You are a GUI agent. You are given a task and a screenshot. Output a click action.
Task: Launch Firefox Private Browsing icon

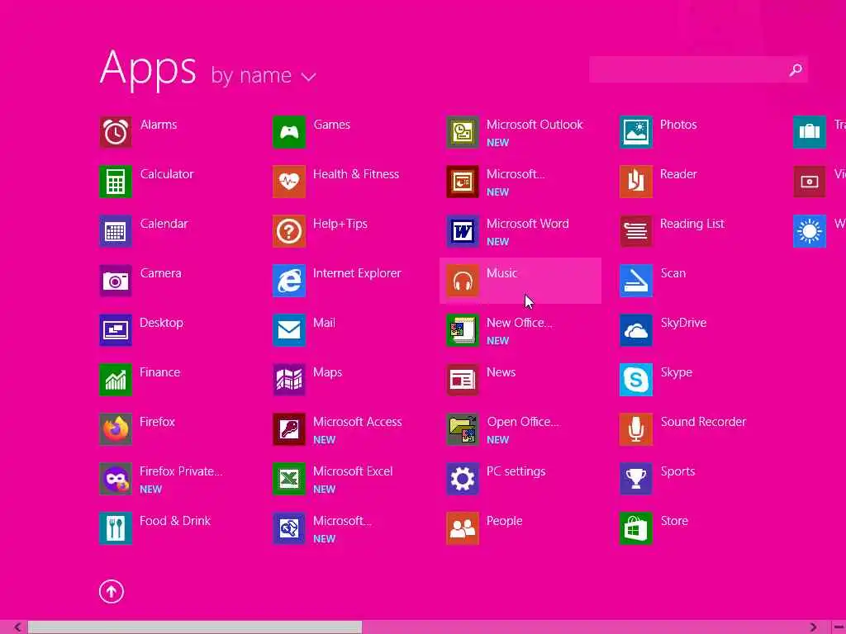point(116,479)
